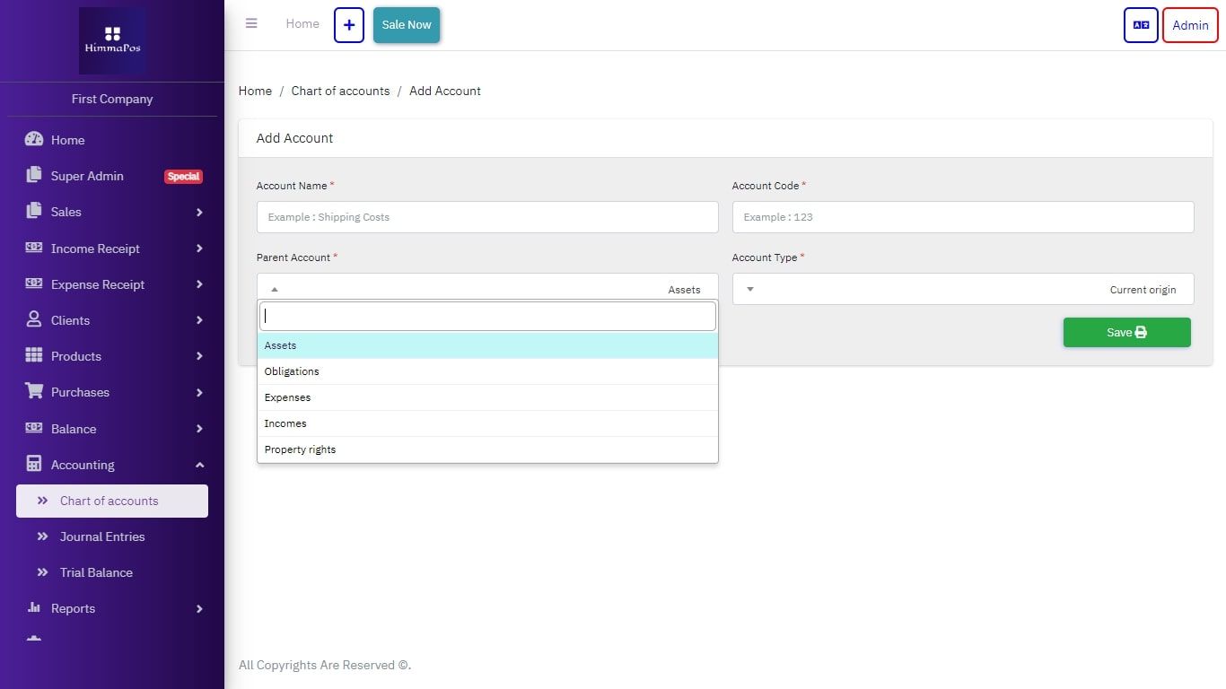This screenshot has height=689, width=1226.
Task: Focus the Account Name input field
Action: [x=487, y=217]
